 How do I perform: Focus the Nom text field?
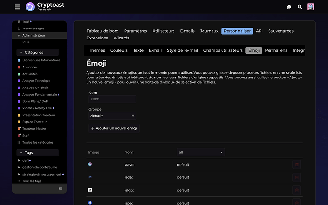pyautogui.click(x=112, y=99)
